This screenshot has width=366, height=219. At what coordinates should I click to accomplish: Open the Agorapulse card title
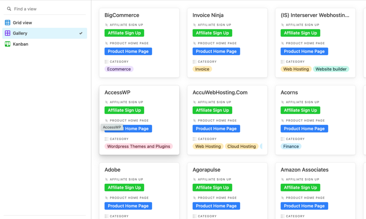coord(206,170)
